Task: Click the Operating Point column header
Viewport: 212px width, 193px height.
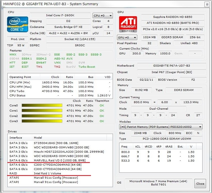Action: (24, 77)
